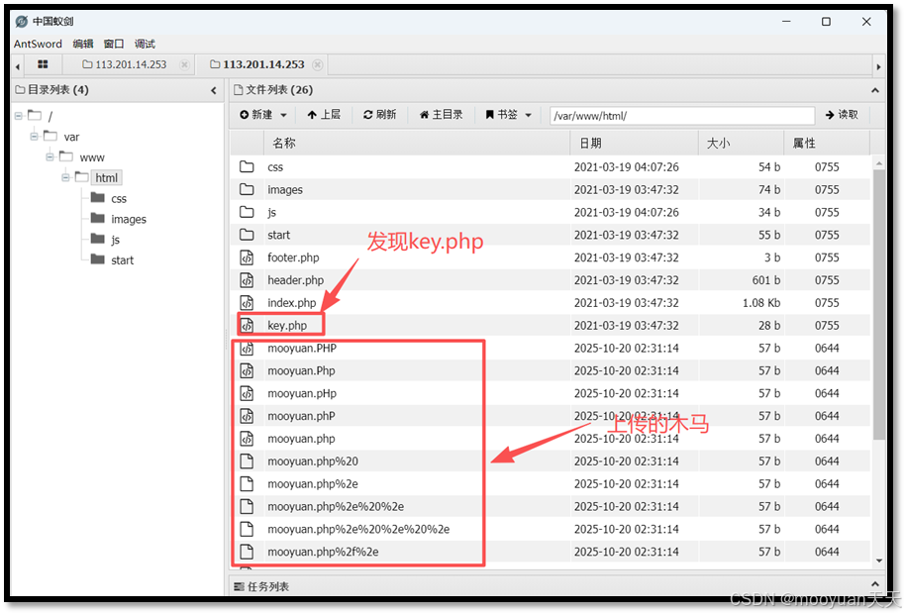Select the js folder in tree

[115, 240]
